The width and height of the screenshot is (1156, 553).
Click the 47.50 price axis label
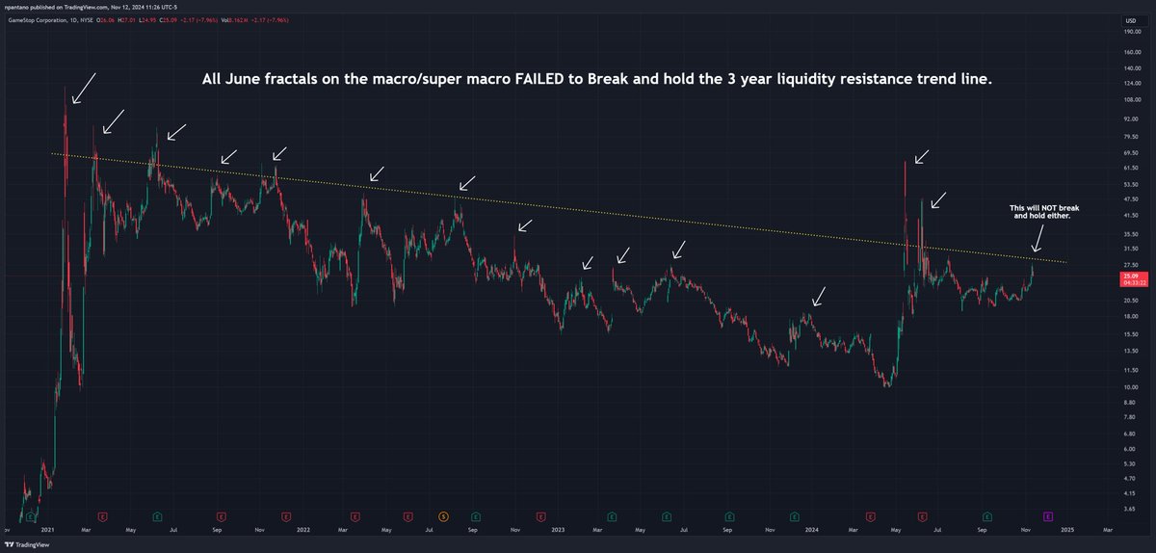click(1132, 199)
